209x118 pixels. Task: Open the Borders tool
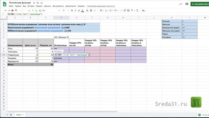tap(91, 10)
